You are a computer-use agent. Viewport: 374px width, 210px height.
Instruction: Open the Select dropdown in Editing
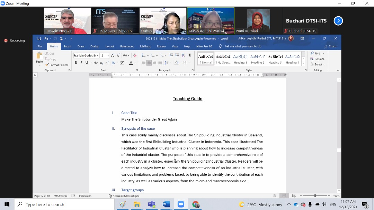[x=318, y=64]
